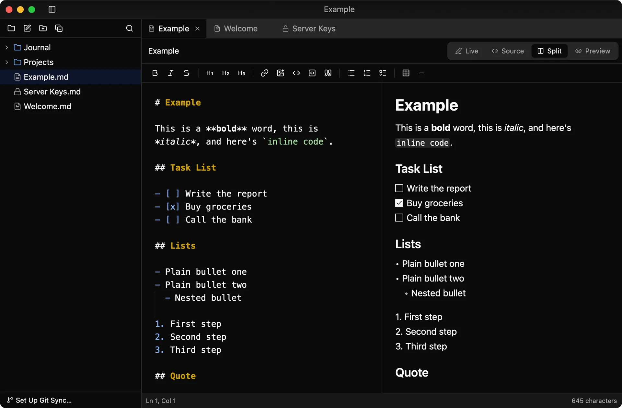622x408 pixels.
Task: Insert inline code using the angle-brackets icon
Action: tap(296, 73)
